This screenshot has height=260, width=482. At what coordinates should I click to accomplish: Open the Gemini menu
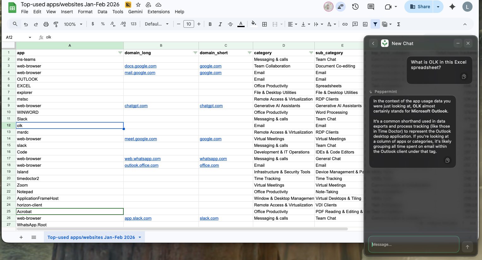click(x=135, y=12)
